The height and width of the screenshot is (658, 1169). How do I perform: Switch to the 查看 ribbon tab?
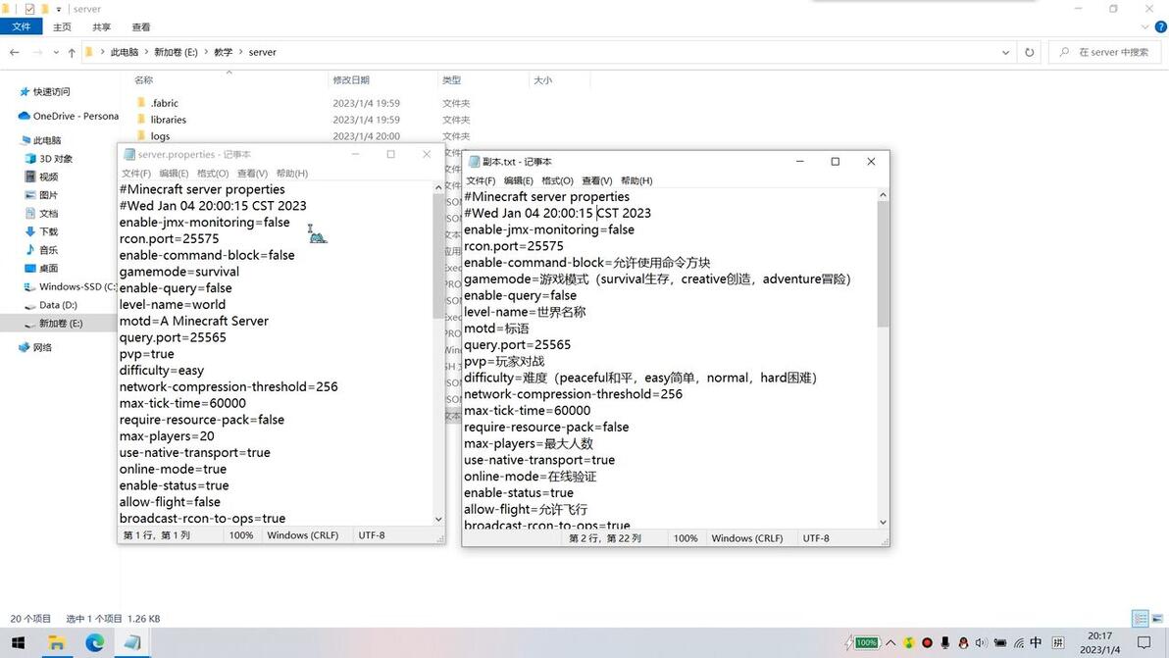141,26
